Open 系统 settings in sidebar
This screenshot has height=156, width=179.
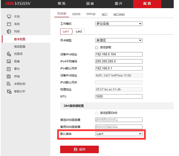tap(17, 24)
